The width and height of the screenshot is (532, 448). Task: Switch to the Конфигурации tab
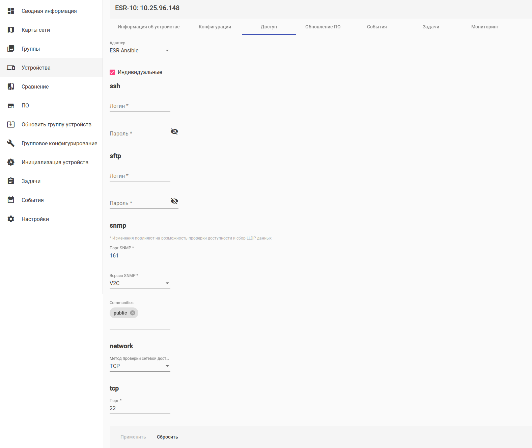pos(215,27)
